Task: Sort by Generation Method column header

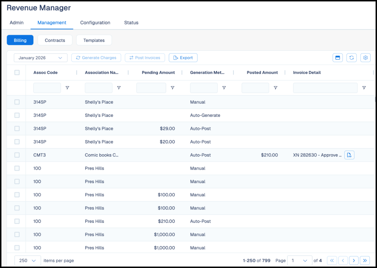Action: coord(207,73)
